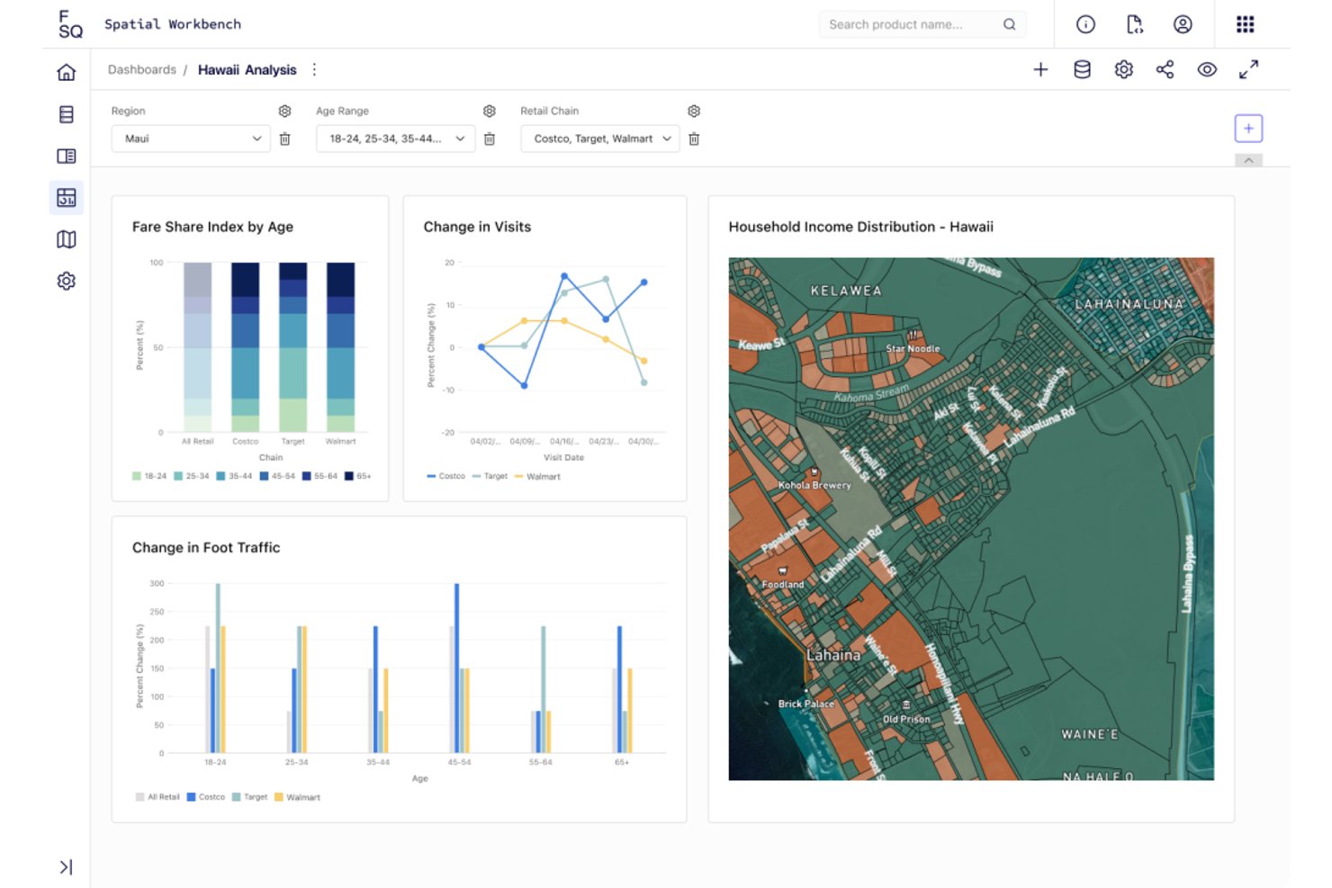The width and height of the screenshot is (1332, 888).
Task: Focus the Search product name field
Action: click(922, 24)
